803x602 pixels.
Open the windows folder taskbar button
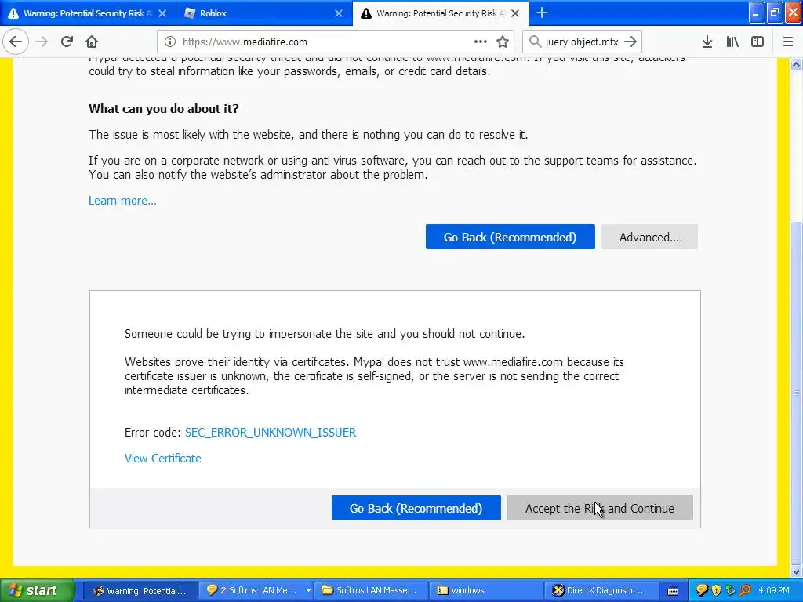coord(485,591)
